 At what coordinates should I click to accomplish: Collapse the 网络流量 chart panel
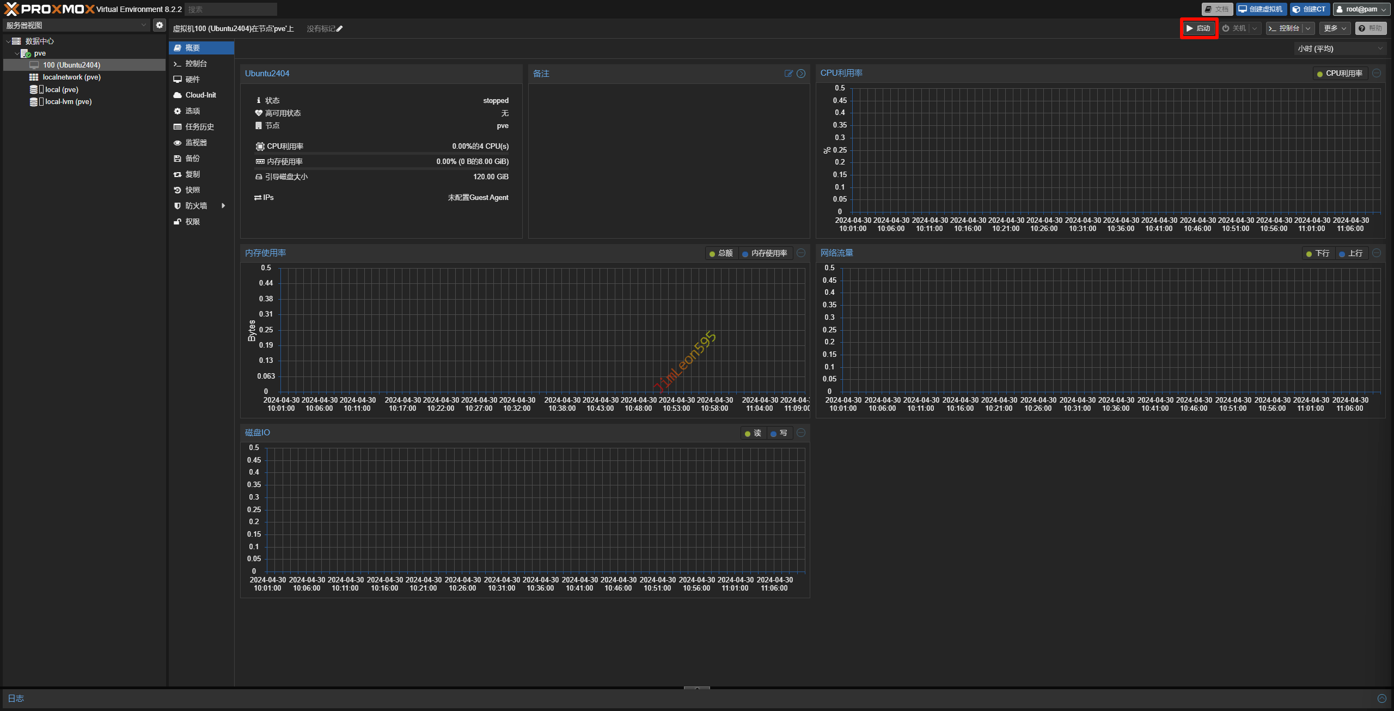(x=1376, y=253)
